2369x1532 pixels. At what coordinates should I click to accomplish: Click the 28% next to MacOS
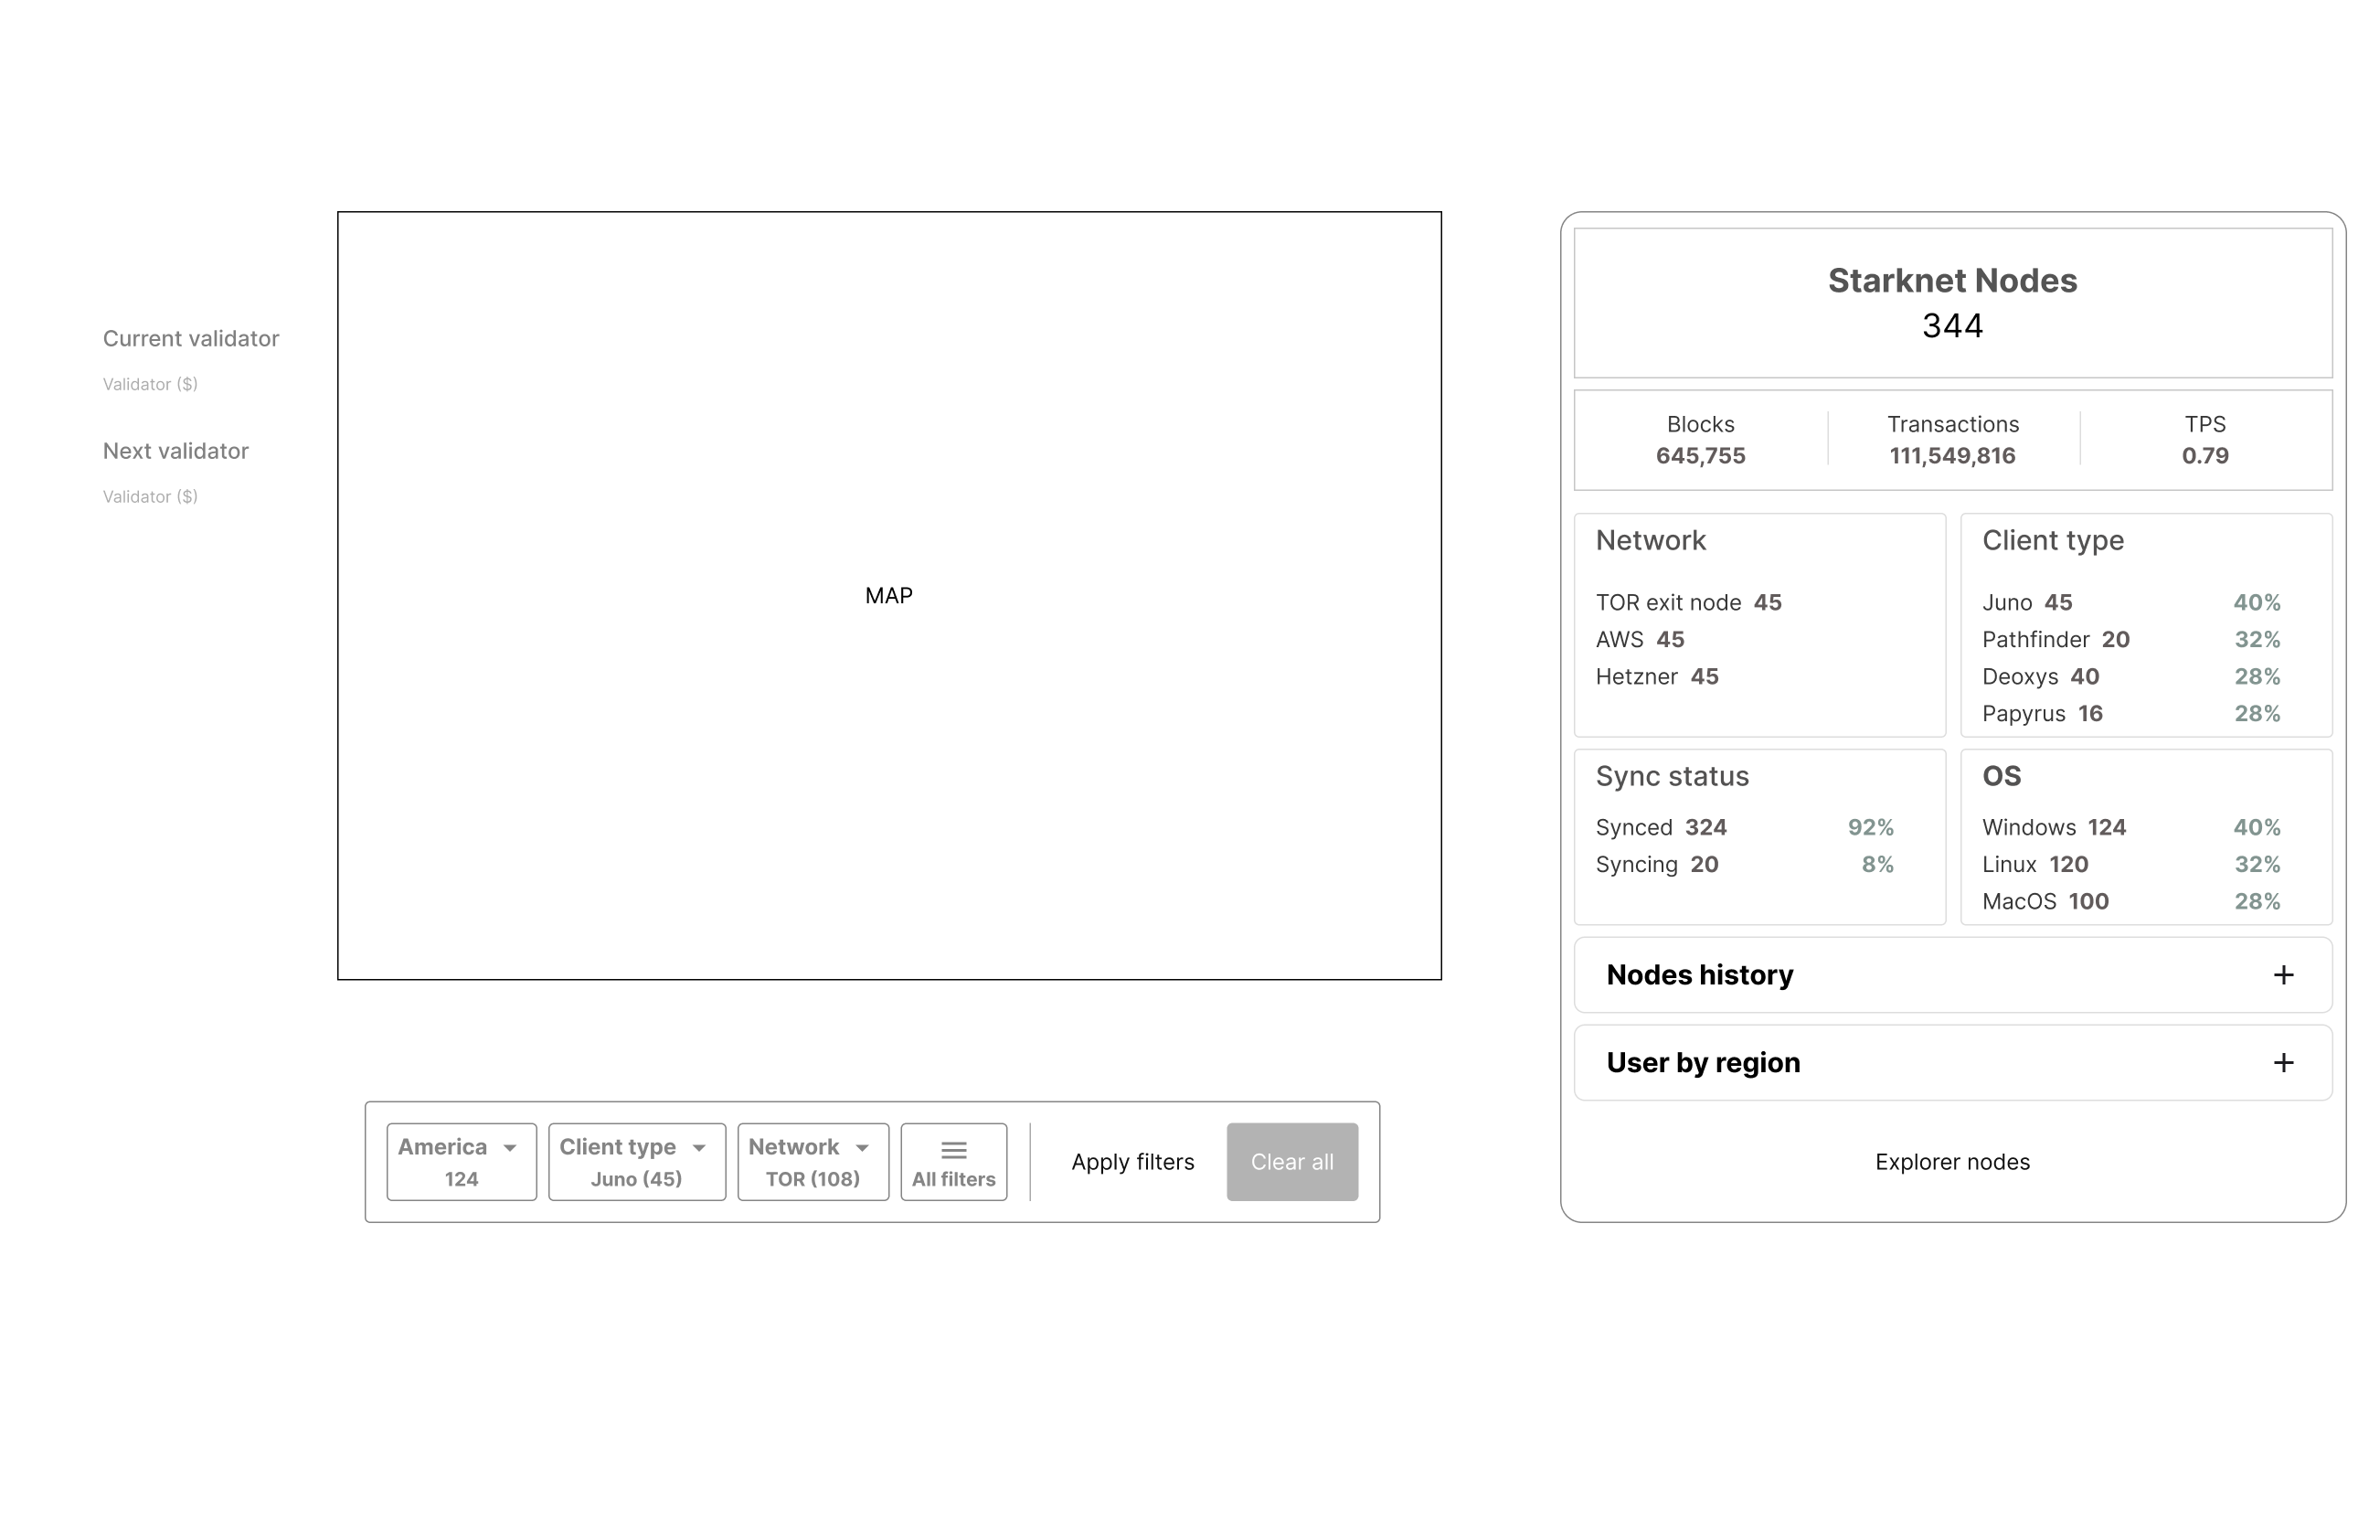coord(2257,901)
